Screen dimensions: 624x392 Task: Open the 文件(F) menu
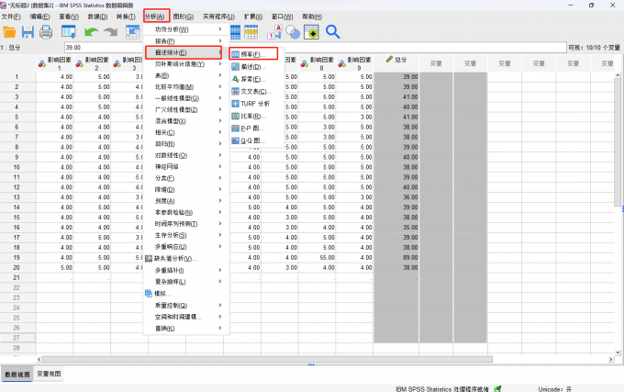pyautogui.click(x=11, y=17)
